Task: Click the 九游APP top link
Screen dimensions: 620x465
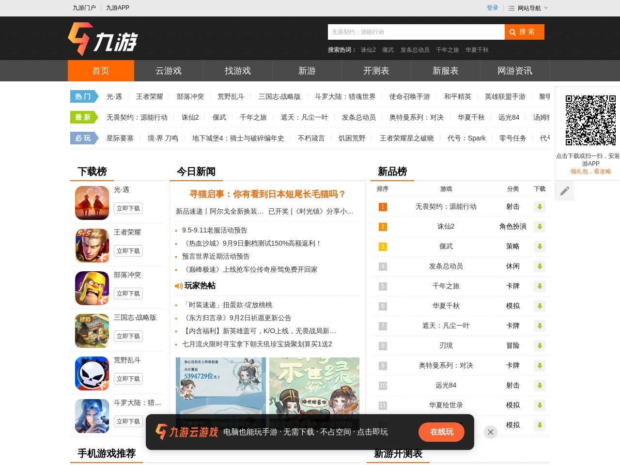Action: tap(118, 8)
